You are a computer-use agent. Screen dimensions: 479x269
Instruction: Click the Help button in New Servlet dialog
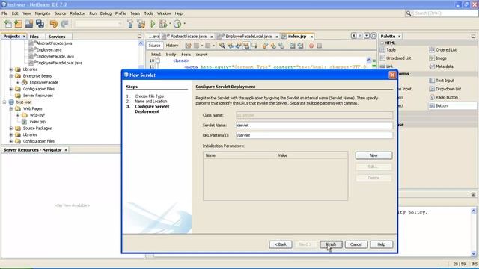click(x=381, y=244)
